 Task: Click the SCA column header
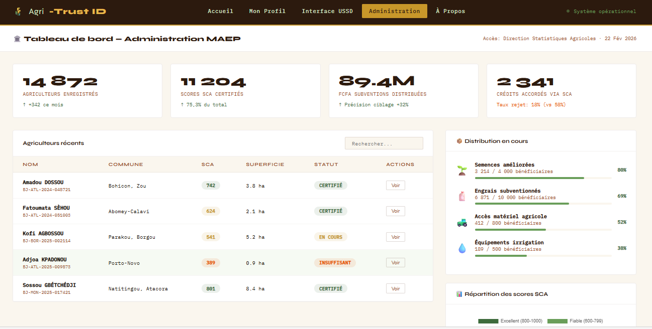[208, 164]
